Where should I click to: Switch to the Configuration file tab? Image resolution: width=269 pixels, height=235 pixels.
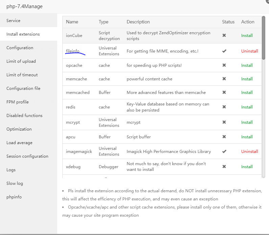[x=23, y=89]
